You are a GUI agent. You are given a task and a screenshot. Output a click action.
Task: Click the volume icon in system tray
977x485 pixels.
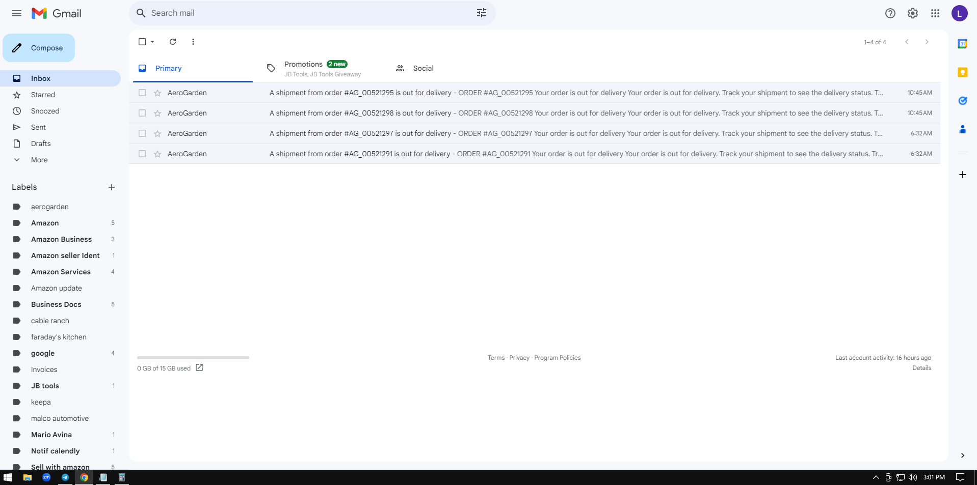pos(913,477)
